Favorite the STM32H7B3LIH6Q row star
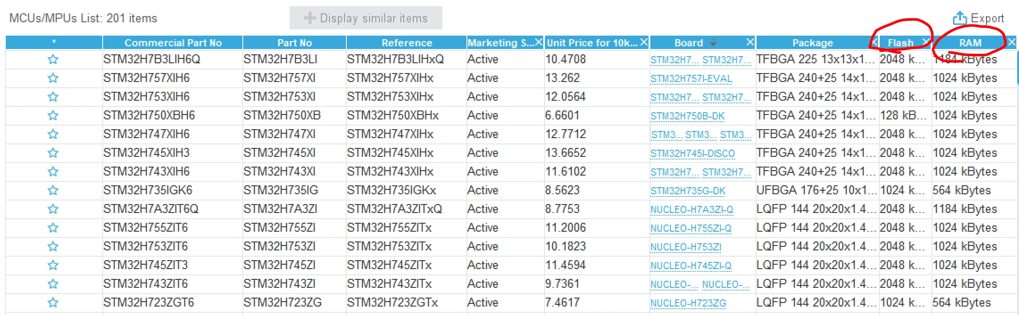This screenshot has height=315, width=1019. click(53, 59)
